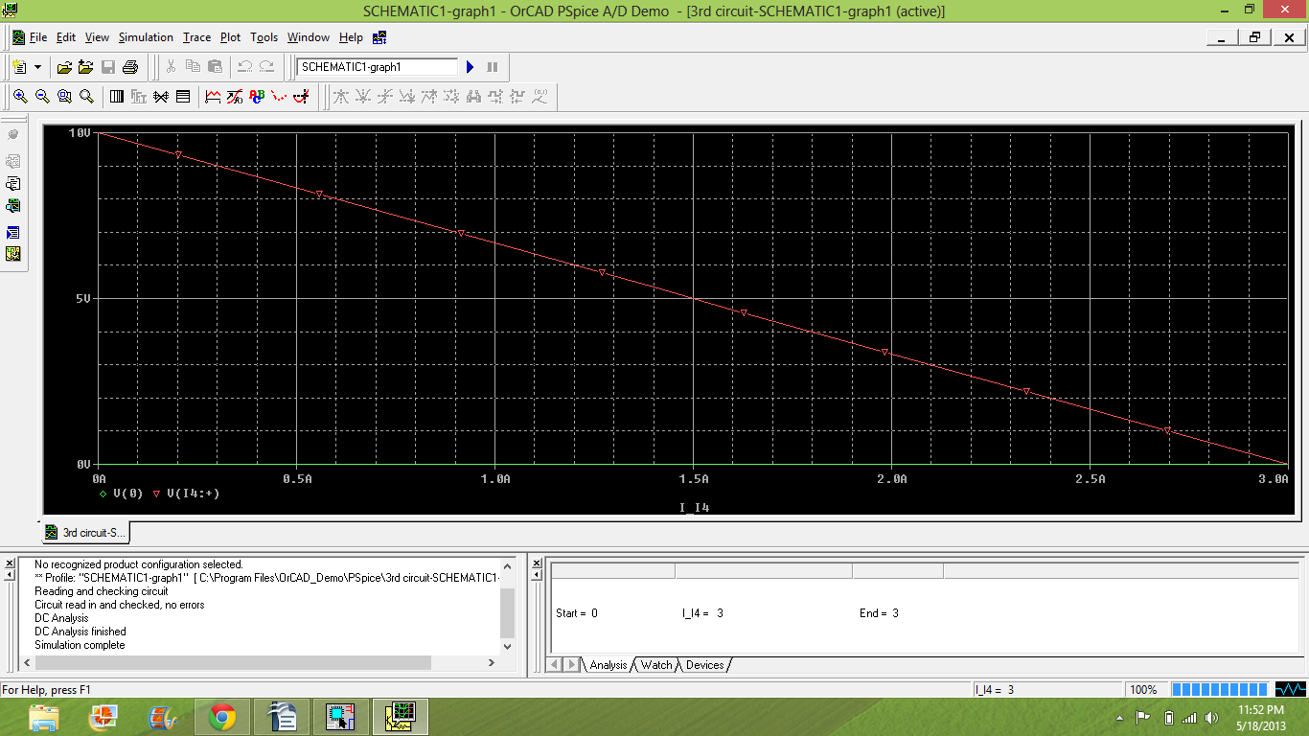Click the V(0) trace legend symbol
Screen dimensions: 1309x736
point(103,493)
